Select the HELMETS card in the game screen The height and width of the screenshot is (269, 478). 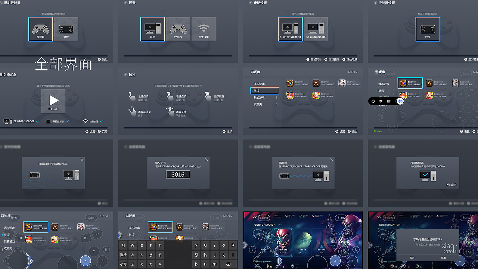tap(283, 242)
